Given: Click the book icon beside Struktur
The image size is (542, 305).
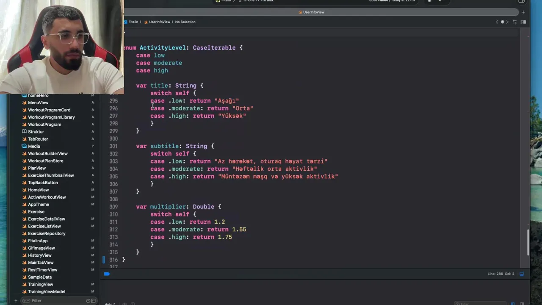Looking at the screenshot, I should pyautogui.click(x=24, y=131).
